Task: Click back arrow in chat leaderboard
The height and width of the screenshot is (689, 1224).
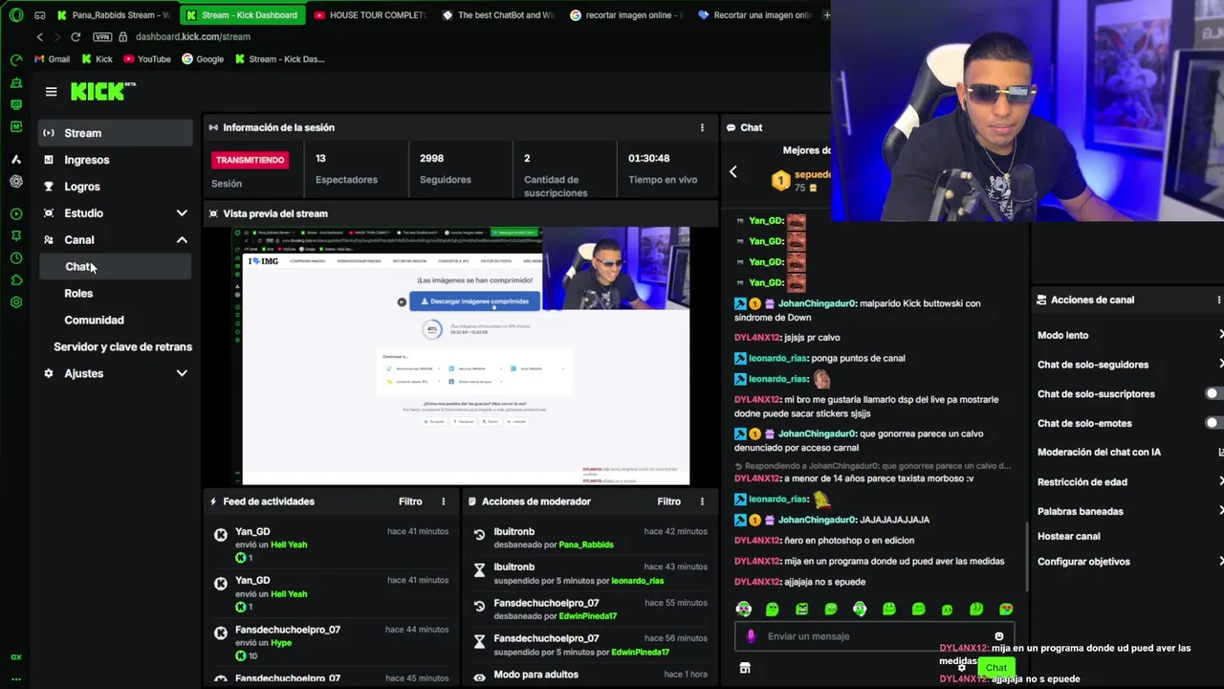Action: (733, 172)
